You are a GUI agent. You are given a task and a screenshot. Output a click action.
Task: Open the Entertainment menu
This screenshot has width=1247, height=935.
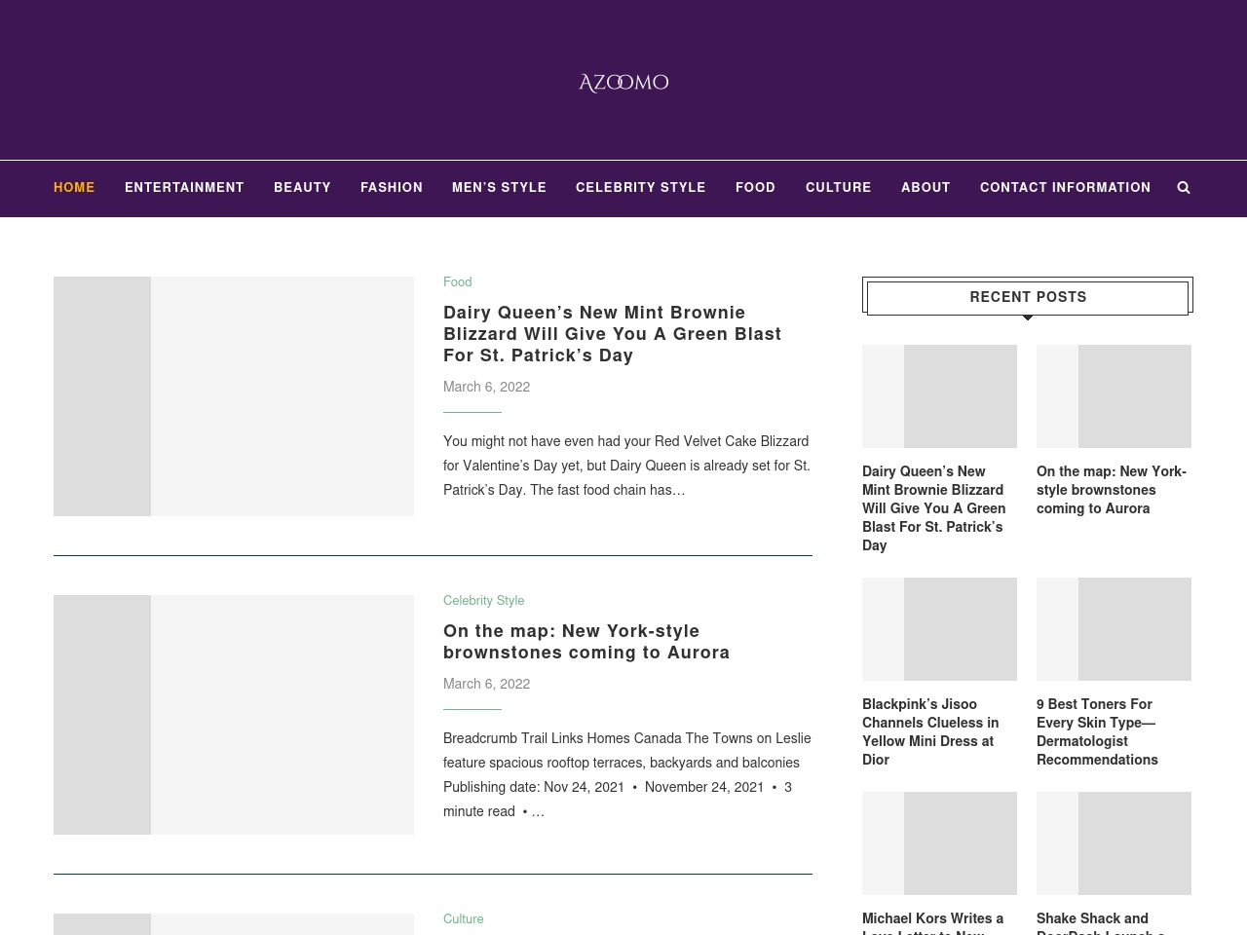[184, 188]
